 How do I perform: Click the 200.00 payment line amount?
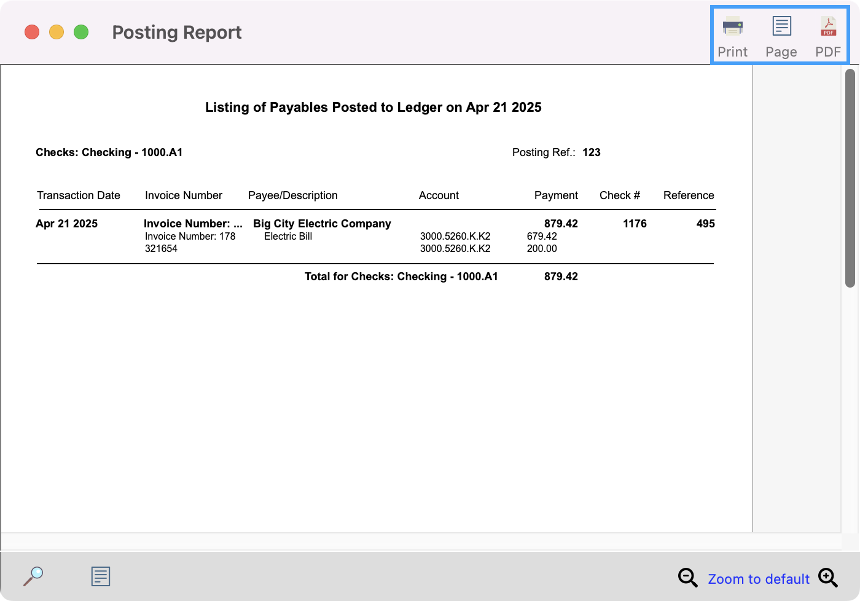[542, 249]
